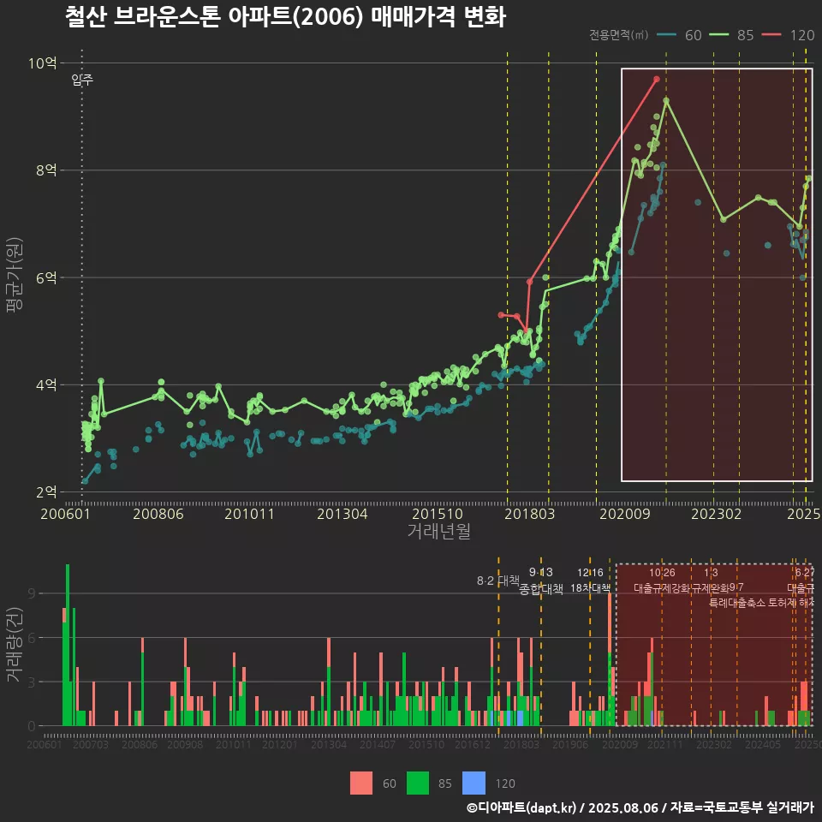Click the '9' label on the volume axis
The height and width of the screenshot is (822, 822).
point(32,593)
